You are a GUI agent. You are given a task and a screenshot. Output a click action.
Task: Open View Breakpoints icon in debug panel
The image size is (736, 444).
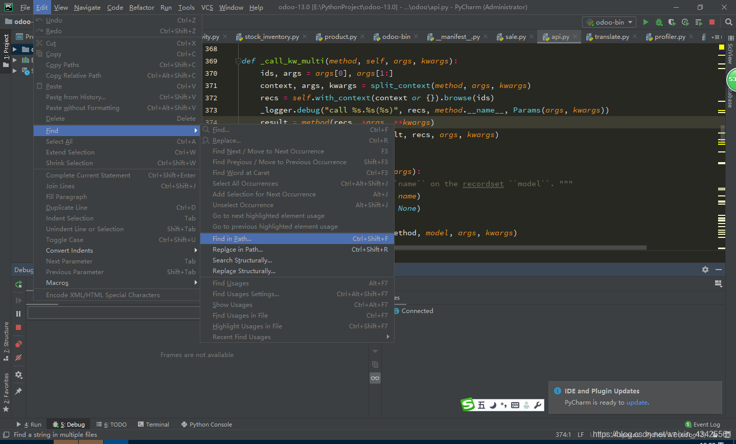coord(18,344)
